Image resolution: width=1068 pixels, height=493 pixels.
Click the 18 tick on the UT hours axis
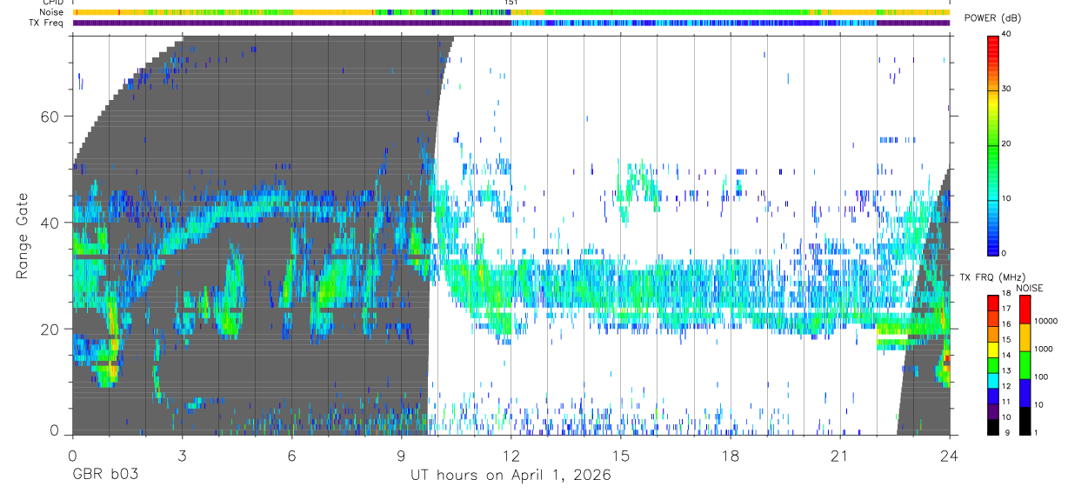[x=731, y=456]
